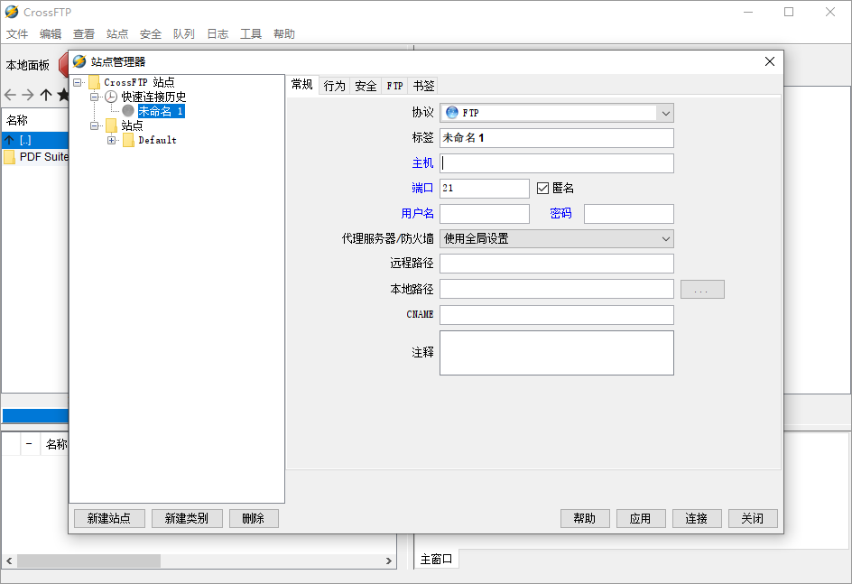This screenshot has width=852, height=584.
Task: Click the 删除 button
Action: pos(254,518)
